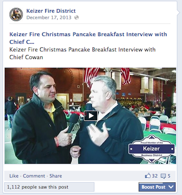Click Comment under the post
This screenshot has width=182, height=195.
[x=34, y=176]
